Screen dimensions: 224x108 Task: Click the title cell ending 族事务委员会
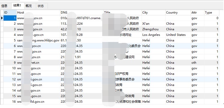(x=123, y=79)
